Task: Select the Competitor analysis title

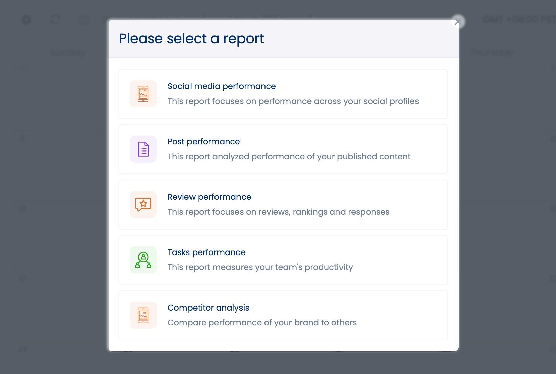Action: click(x=208, y=308)
